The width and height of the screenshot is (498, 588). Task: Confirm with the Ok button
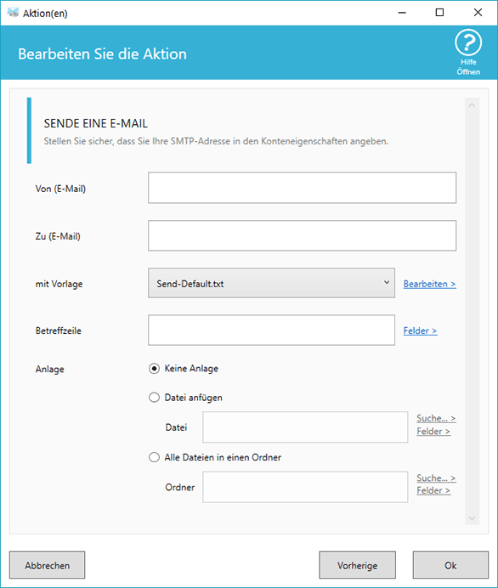pos(450,565)
